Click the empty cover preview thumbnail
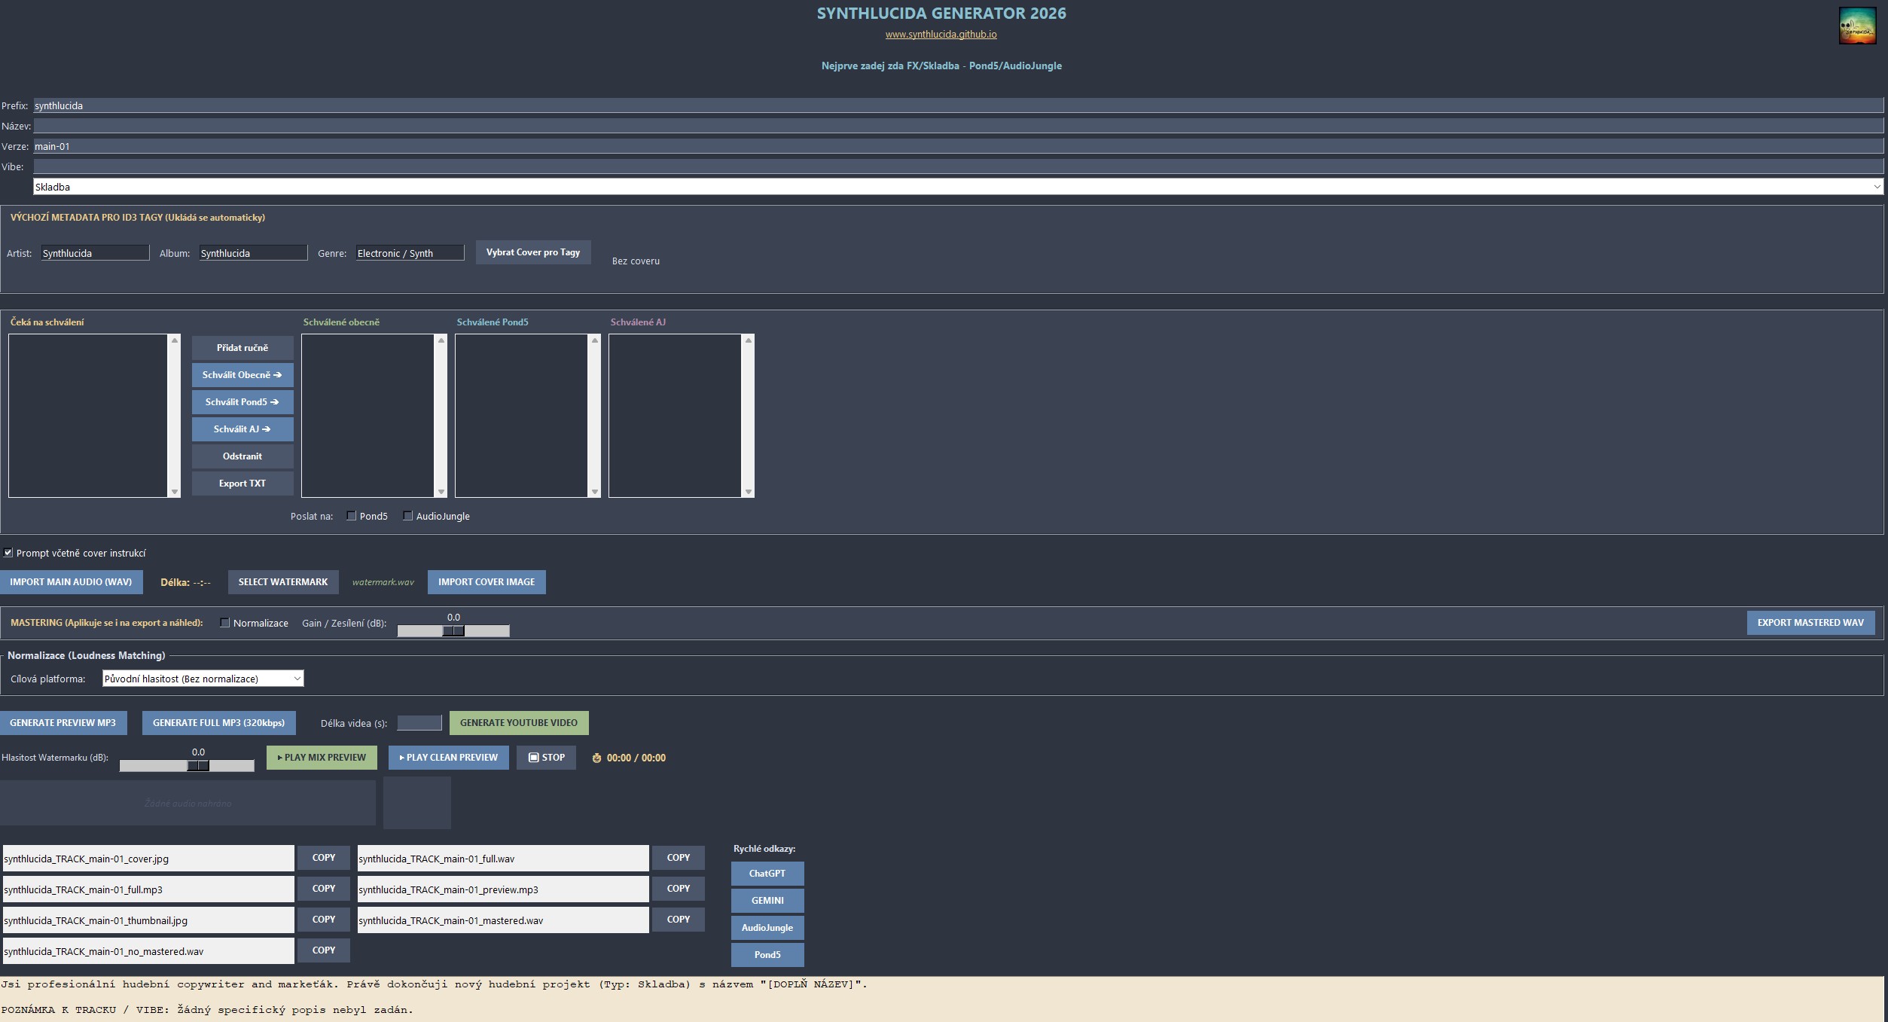The image size is (1888, 1022). [x=417, y=803]
